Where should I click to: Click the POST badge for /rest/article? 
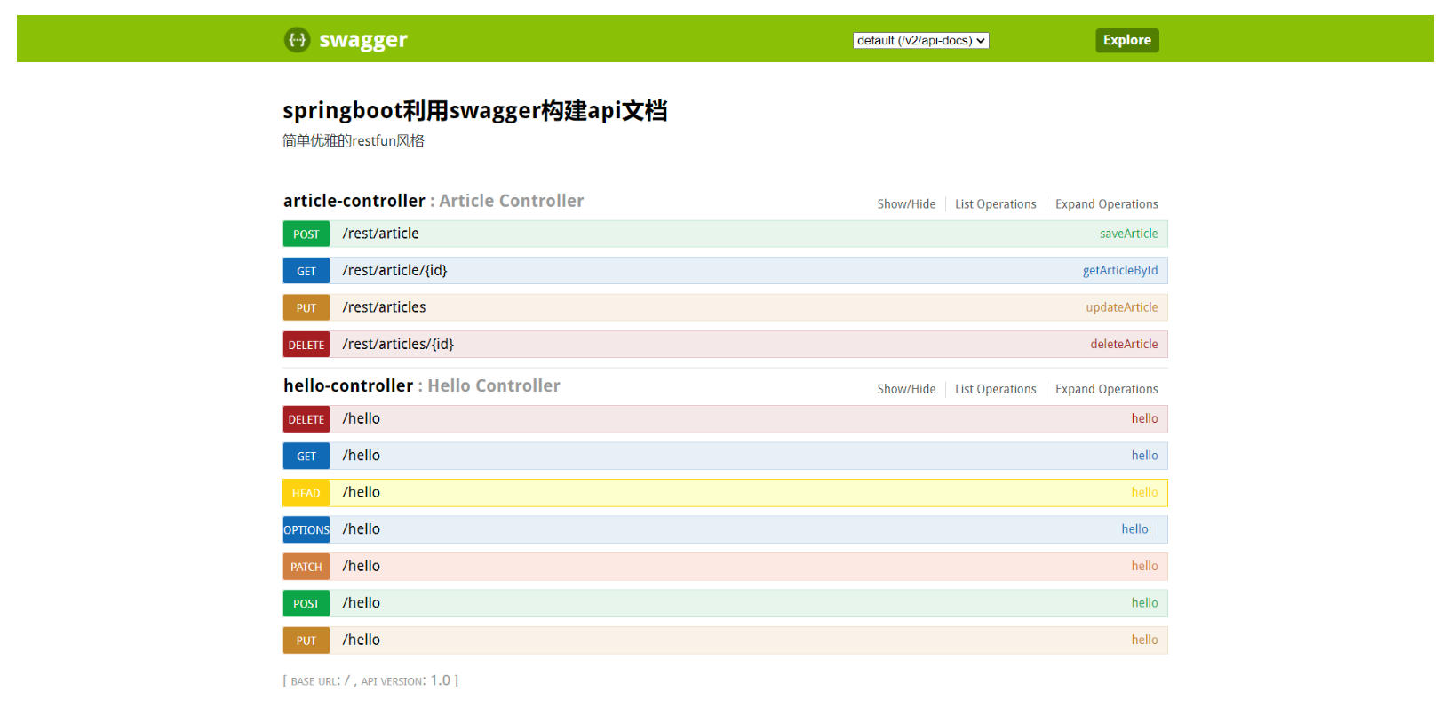306,234
